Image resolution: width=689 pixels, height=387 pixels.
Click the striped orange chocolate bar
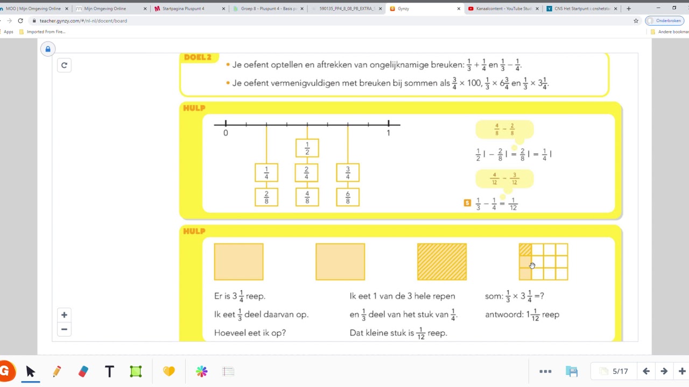click(442, 262)
